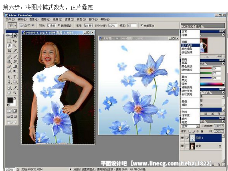The width and height of the screenshot is (228, 171).
Task: Click the color spectrum ramp
Action: (212, 84)
